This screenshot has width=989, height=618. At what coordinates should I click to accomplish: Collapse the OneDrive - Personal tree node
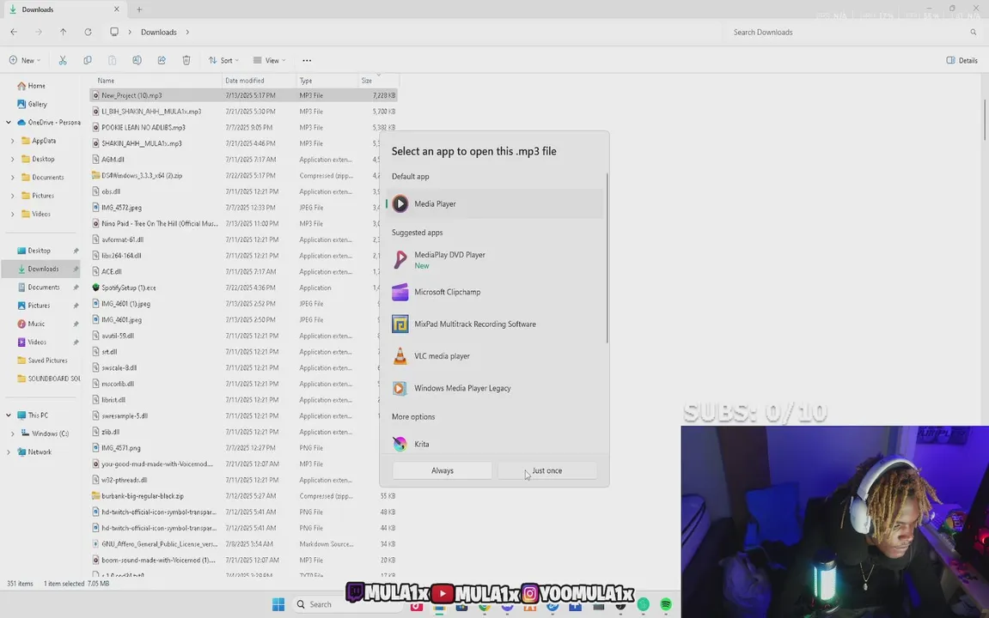pos(9,122)
